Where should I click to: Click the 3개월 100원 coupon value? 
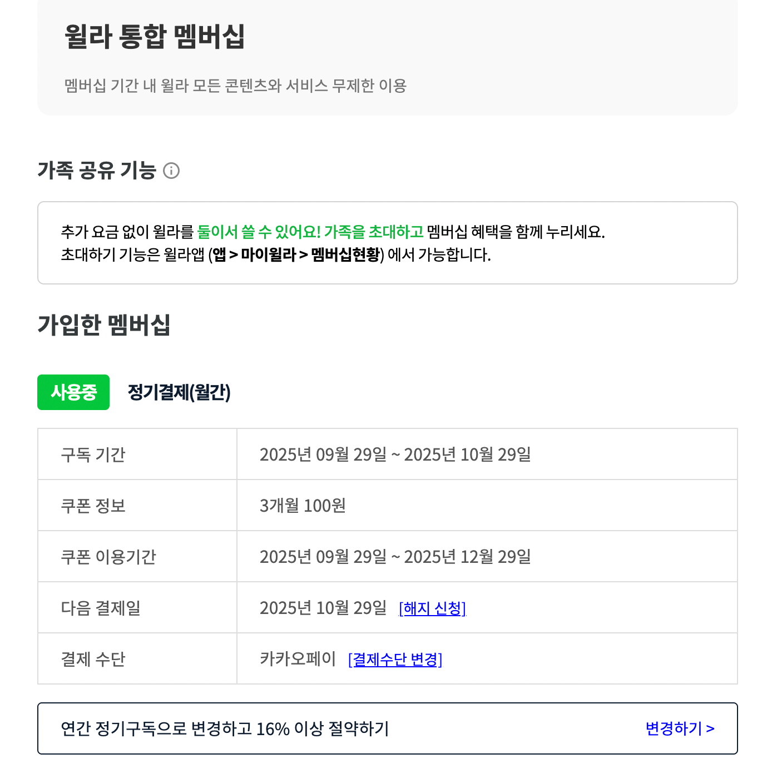pos(303,505)
